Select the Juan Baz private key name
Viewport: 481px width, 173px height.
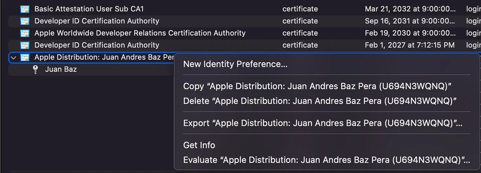pyautogui.click(x=61, y=69)
